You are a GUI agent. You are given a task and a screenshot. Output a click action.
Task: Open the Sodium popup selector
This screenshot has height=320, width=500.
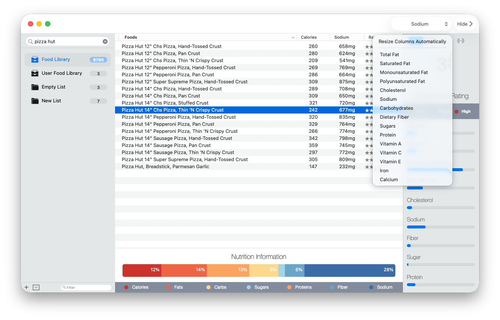(x=421, y=24)
